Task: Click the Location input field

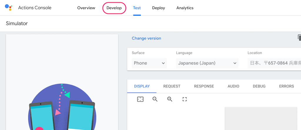Action: [274, 63]
